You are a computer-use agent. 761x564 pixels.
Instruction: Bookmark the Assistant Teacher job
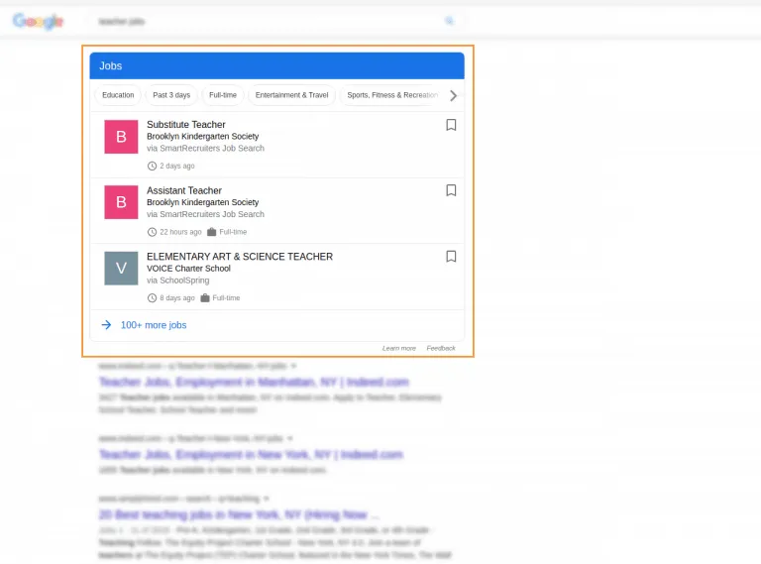click(x=451, y=190)
